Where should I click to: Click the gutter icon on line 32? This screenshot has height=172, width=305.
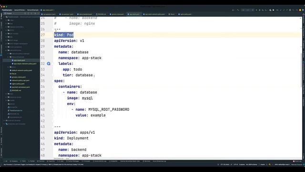(49, 64)
